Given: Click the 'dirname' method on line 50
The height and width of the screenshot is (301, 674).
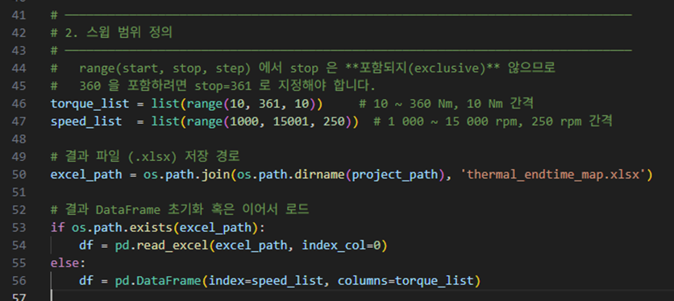Looking at the screenshot, I should pyautogui.click(x=320, y=175).
